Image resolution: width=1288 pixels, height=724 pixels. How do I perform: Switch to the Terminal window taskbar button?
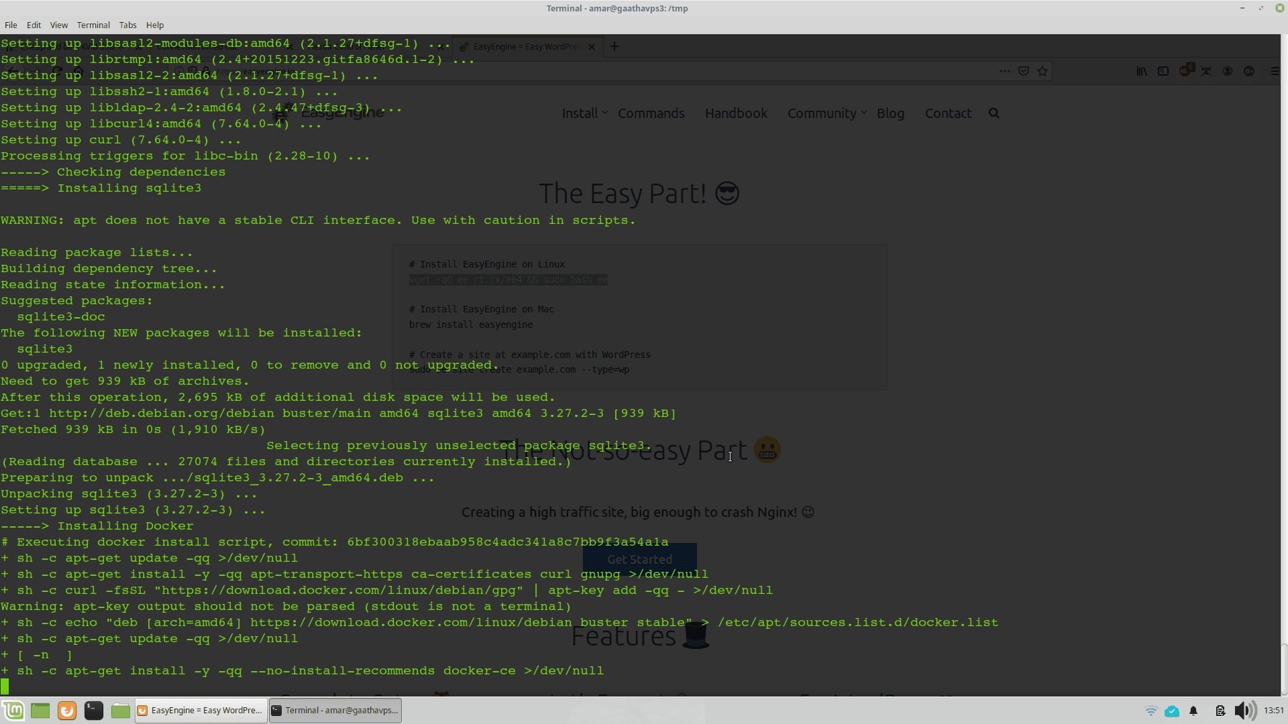click(x=335, y=711)
